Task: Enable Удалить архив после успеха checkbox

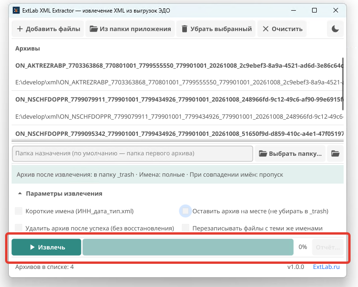Action: click(19, 228)
